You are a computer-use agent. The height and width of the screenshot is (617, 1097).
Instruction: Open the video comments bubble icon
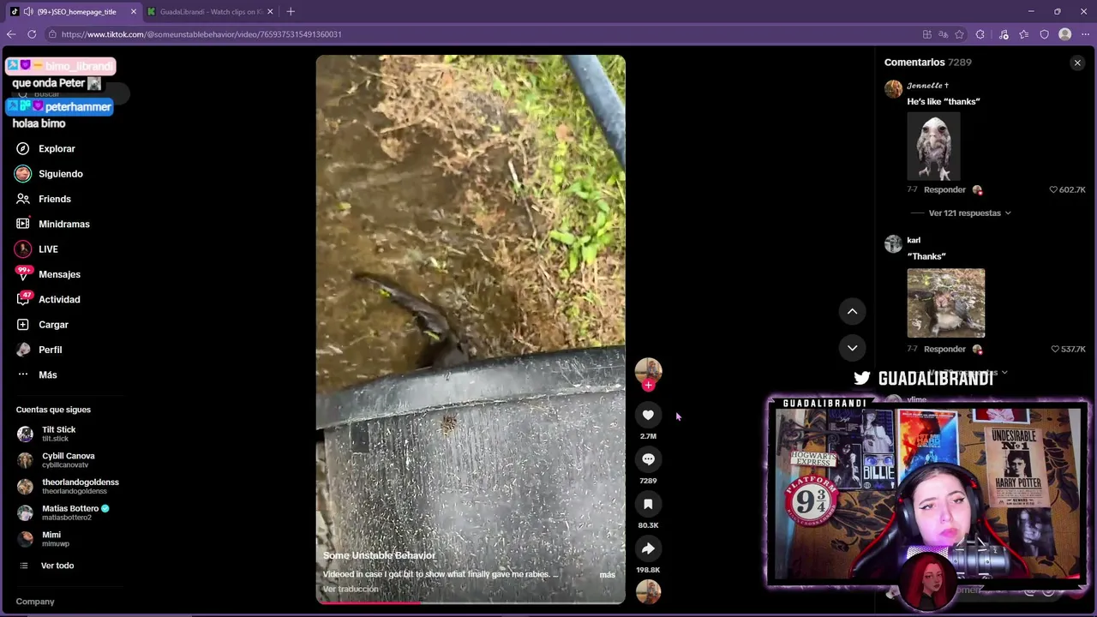[648, 460]
